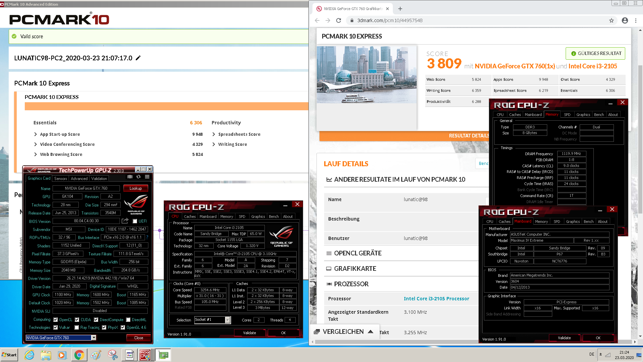
Task: Expand Web Browsing Score row
Action: click(35, 155)
